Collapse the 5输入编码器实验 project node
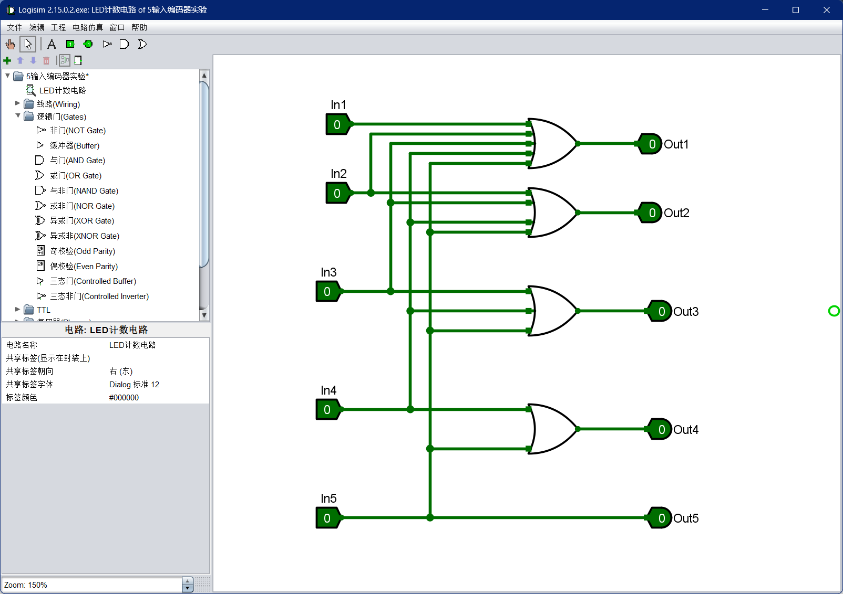 coord(7,76)
